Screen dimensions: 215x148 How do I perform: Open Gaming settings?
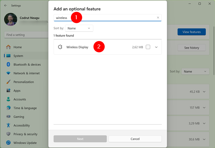[x=26, y=116]
